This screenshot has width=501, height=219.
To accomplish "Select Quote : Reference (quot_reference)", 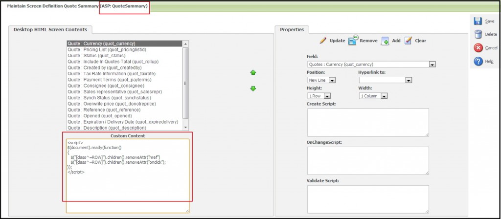I will click(x=125, y=110).
